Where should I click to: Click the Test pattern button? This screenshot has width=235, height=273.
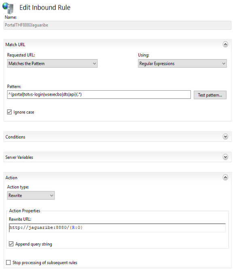click(210, 95)
